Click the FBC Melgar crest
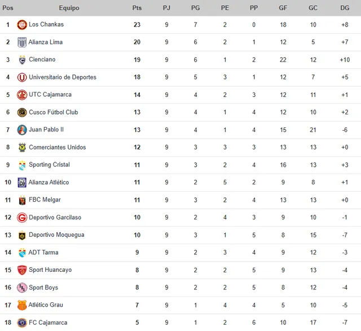The image size is (361, 331). click(22, 200)
